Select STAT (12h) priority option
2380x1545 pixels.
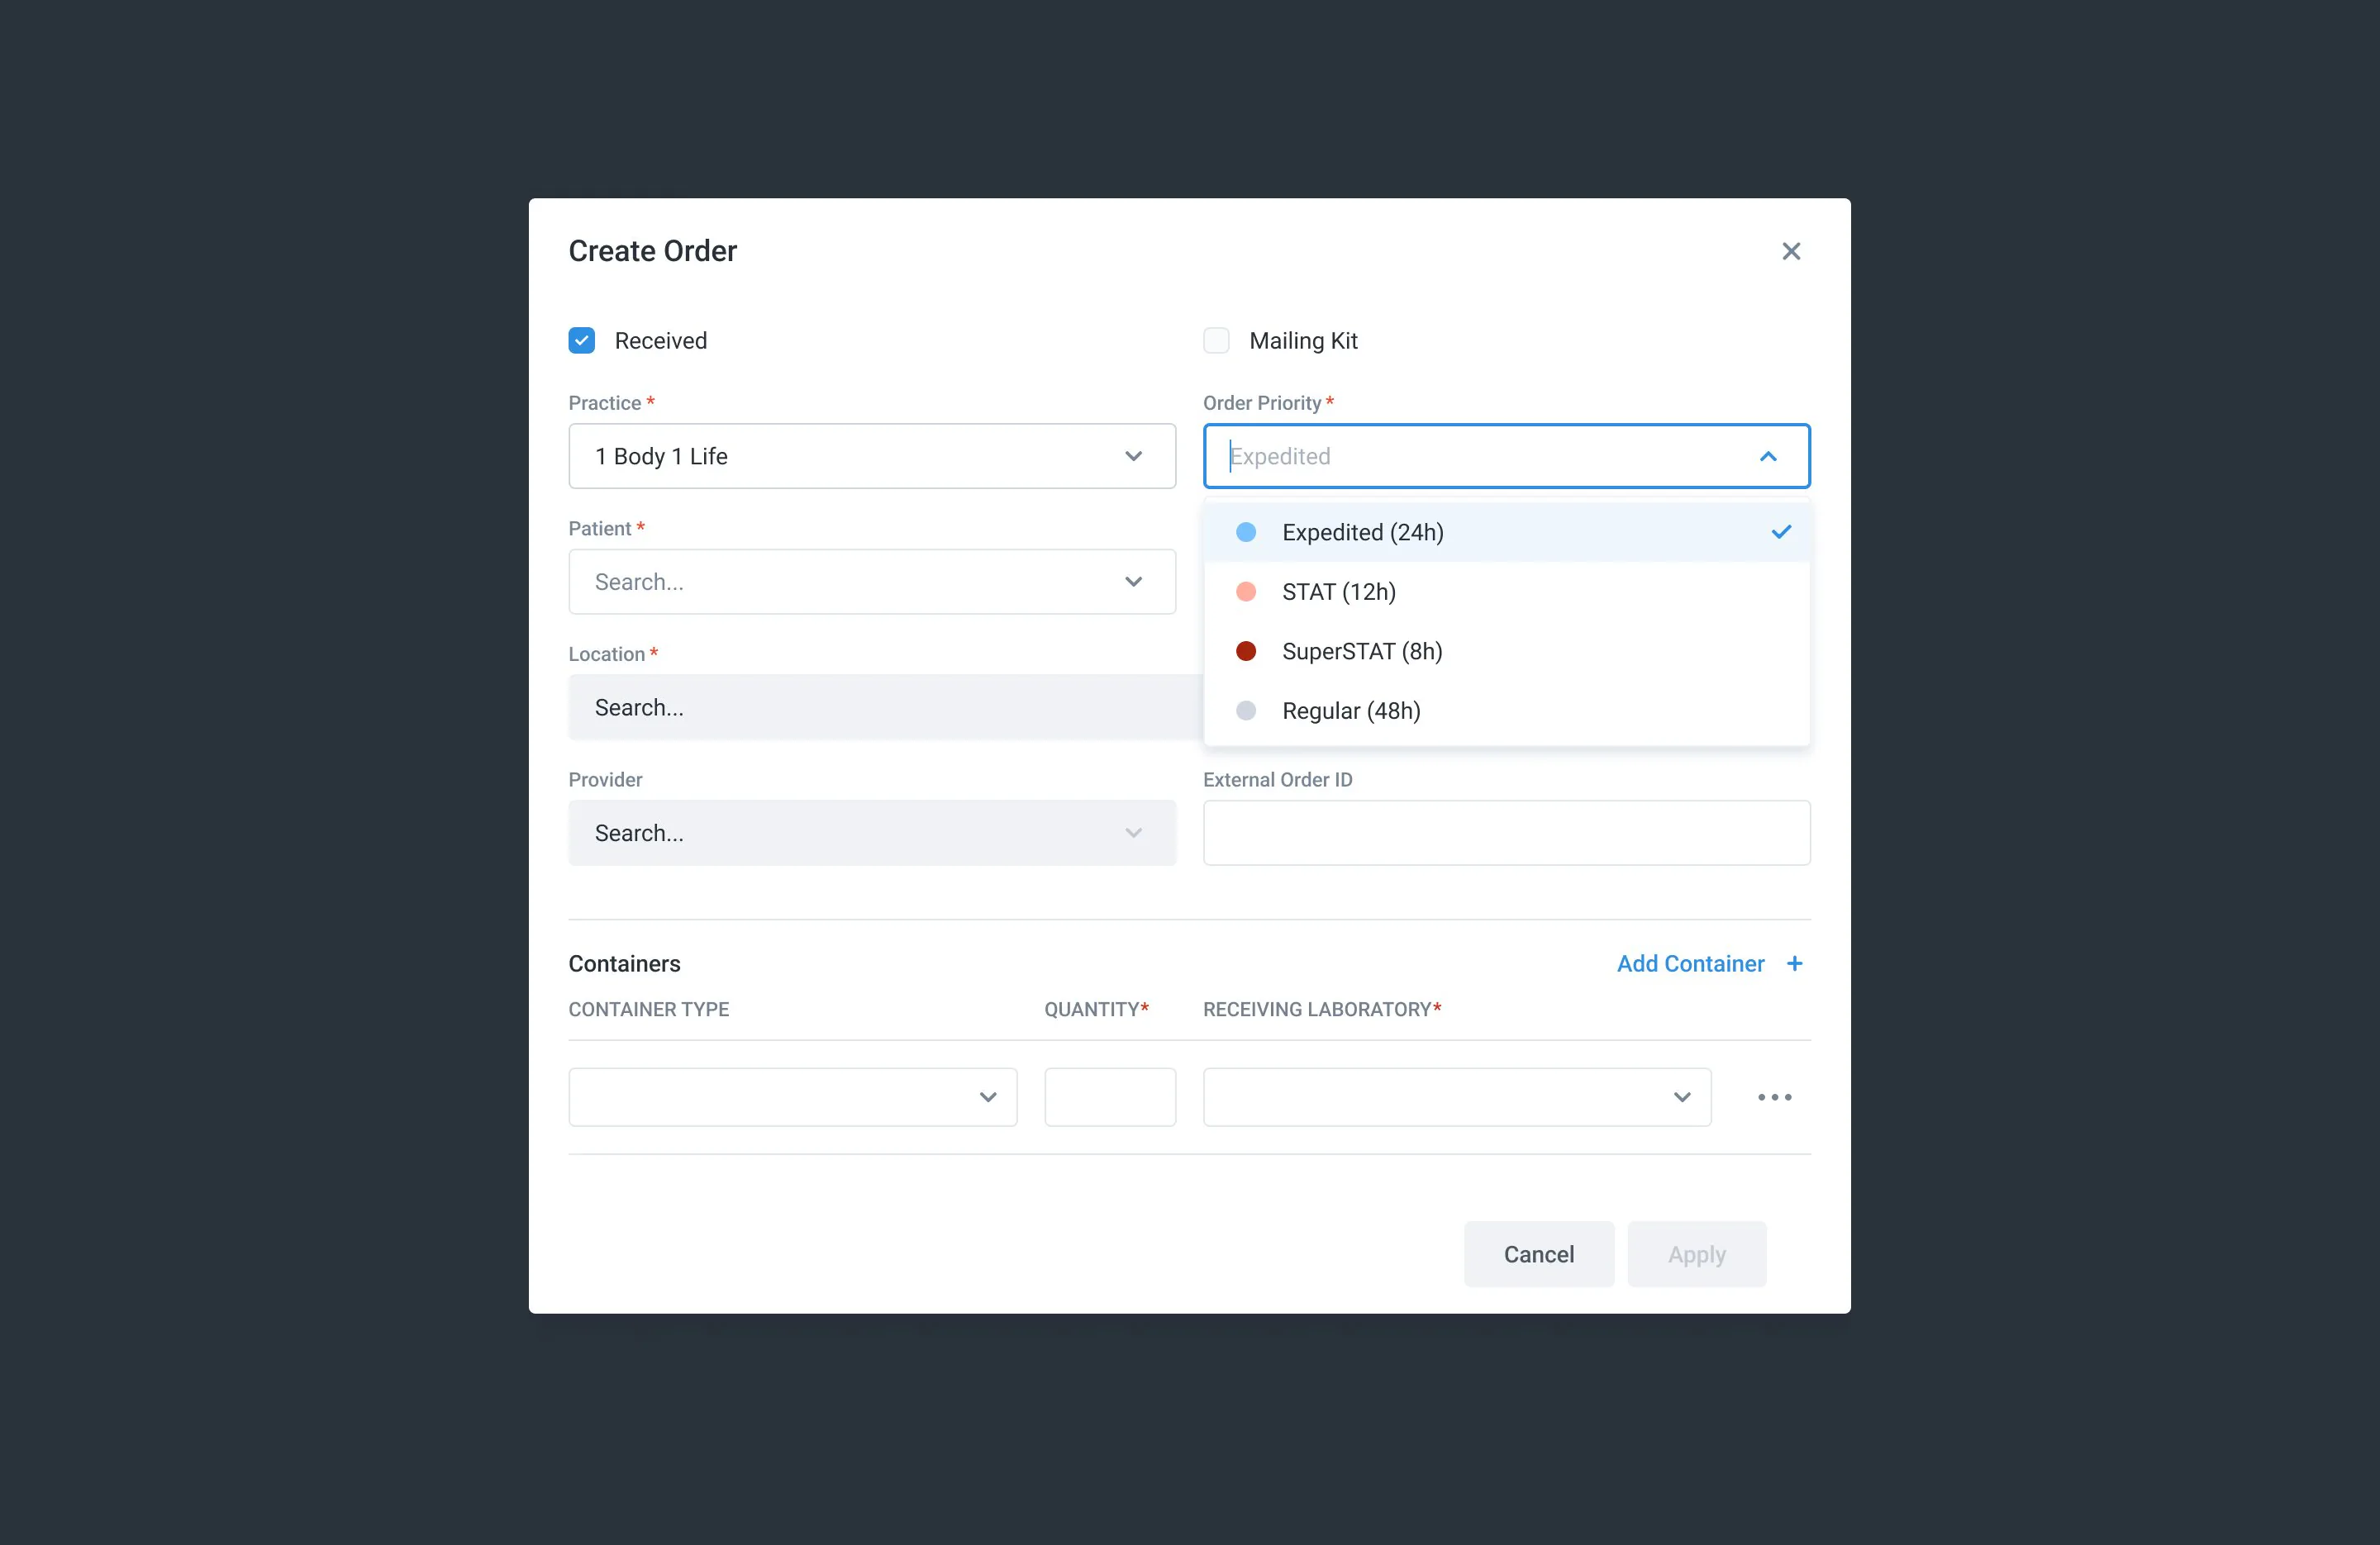[x=1507, y=592]
